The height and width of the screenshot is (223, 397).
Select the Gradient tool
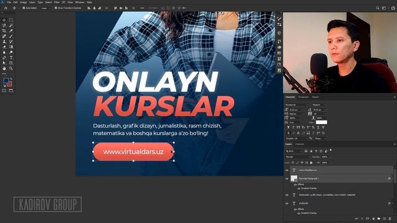pos(11,47)
